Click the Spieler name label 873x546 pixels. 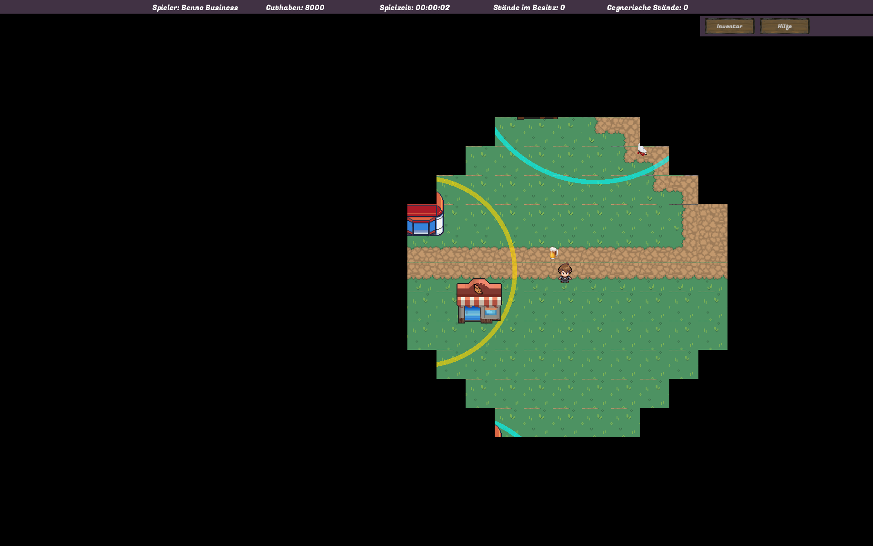[195, 7]
